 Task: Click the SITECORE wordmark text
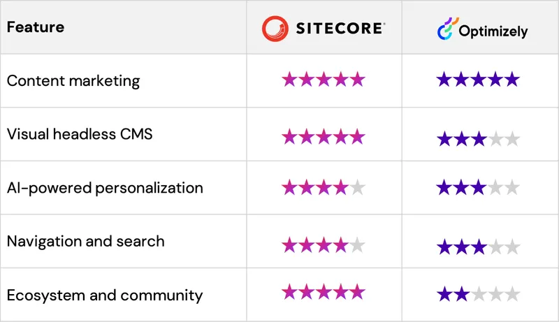338,29
